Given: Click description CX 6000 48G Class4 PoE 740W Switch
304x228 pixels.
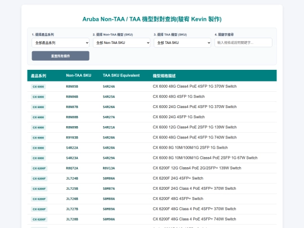Looking at the screenshot, I should click(x=195, y=137).
